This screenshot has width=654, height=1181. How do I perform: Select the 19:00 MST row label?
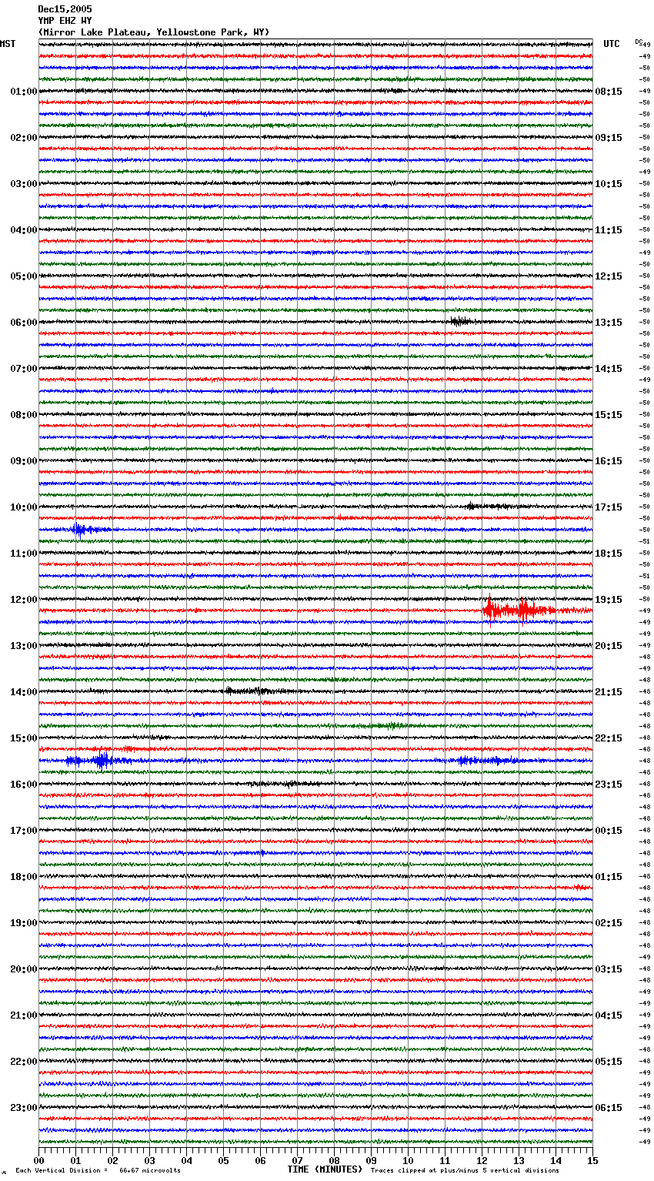click(24, 923)
